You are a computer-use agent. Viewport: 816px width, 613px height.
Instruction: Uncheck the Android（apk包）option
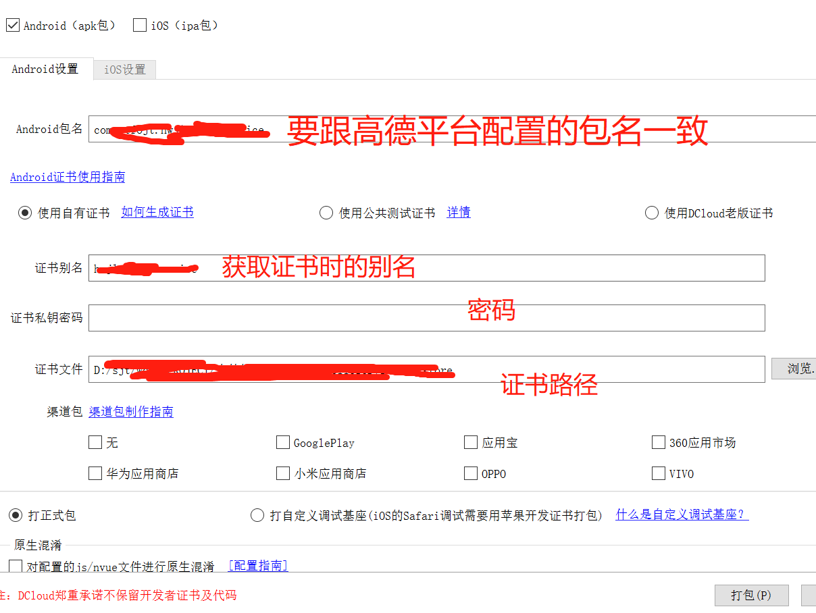pos(12,24)
